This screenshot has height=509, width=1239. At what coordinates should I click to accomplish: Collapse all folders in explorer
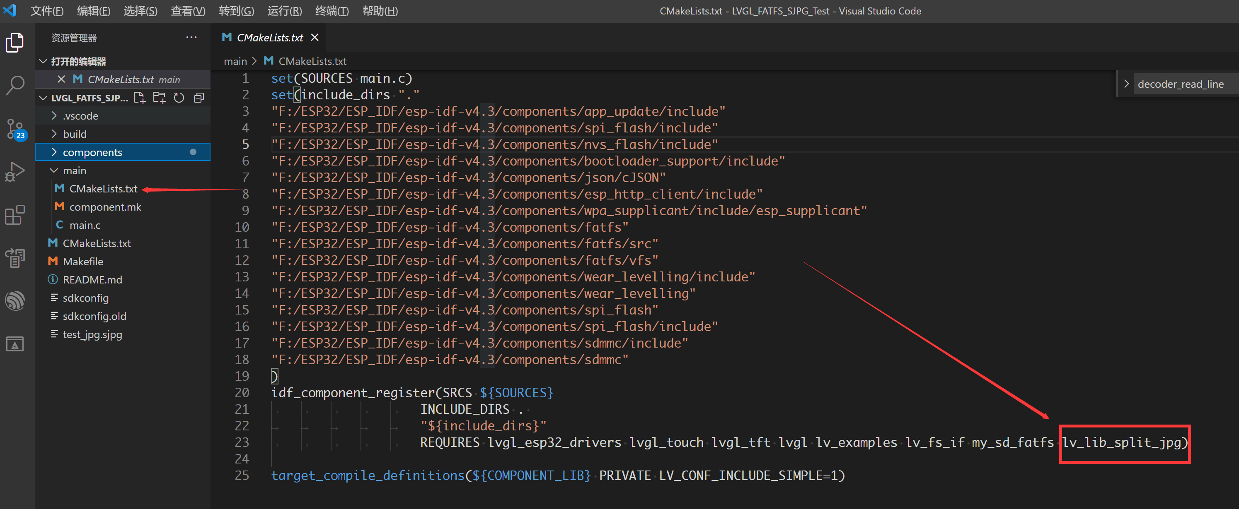[198, 98]
